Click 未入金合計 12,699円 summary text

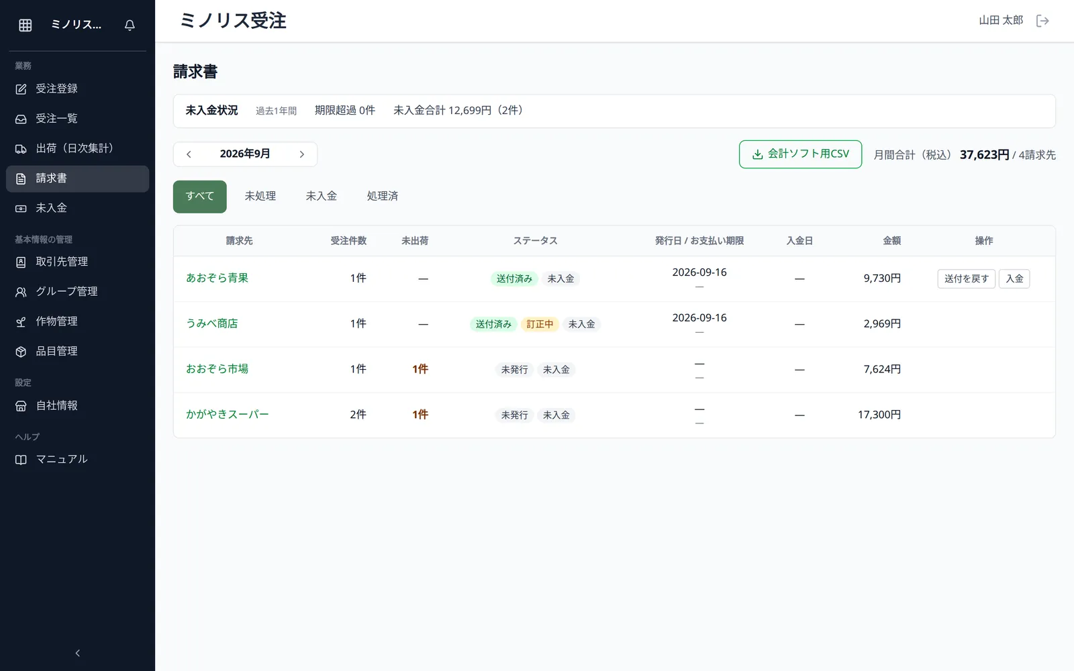tap(458, 111)
